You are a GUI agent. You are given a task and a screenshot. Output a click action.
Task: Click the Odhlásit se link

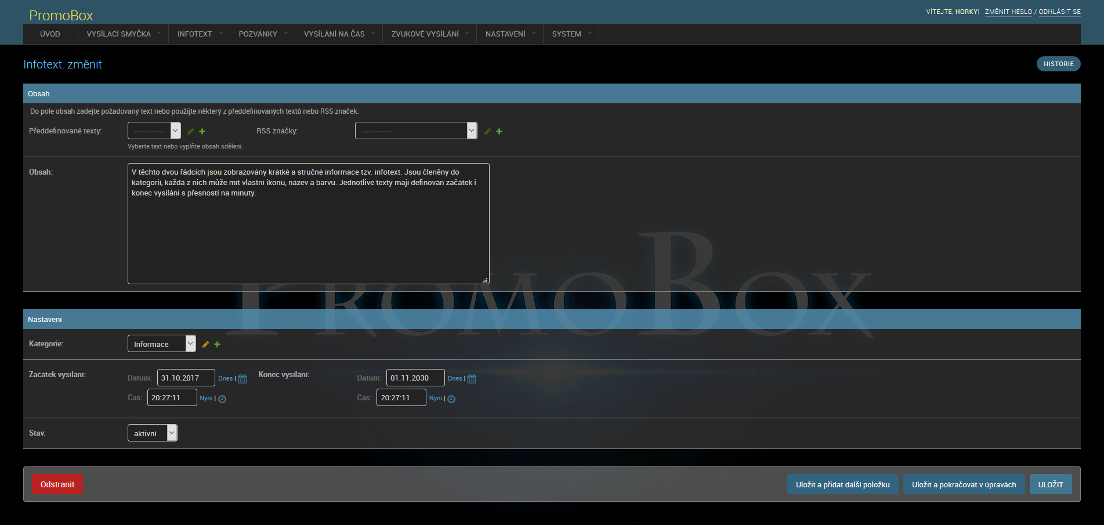tap(1059, 12)
